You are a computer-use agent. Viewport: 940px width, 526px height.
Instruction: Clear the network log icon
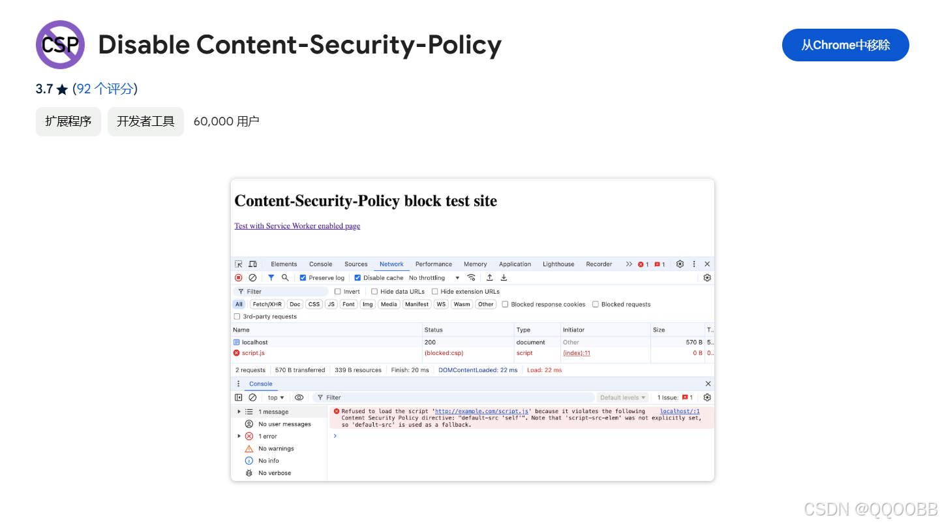click(252, 278)
